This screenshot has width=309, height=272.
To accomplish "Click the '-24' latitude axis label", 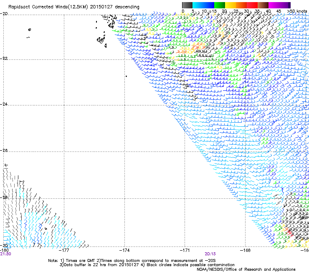I will (4, 104).
